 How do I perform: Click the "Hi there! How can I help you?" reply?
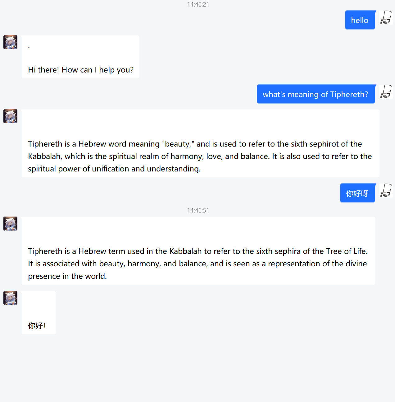[80, 69]
